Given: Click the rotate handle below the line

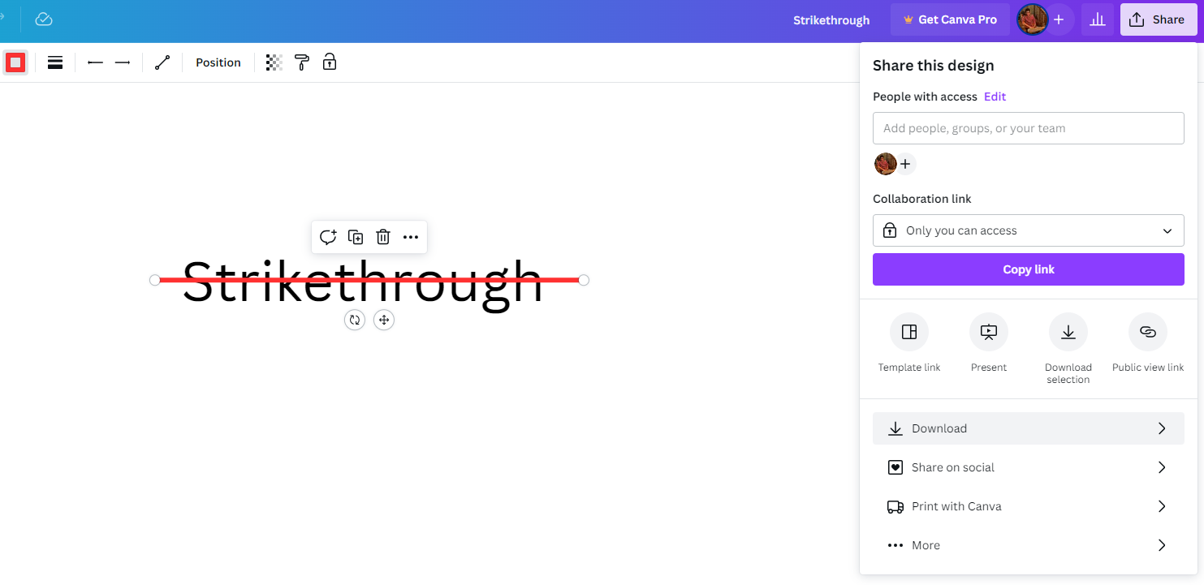Looking at the screenshot, I should tap(355, 320).
